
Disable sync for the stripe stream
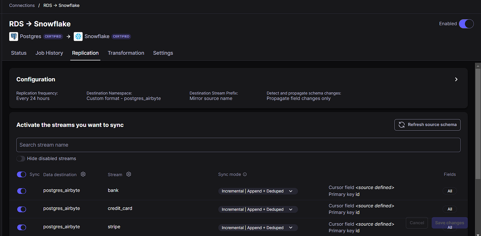pos(22,227)
